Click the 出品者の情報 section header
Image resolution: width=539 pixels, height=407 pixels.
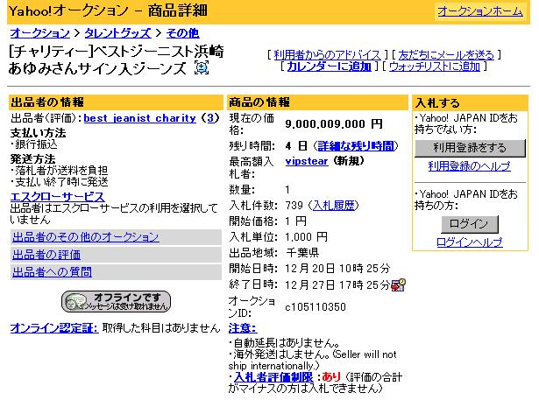pyautogui.click(x=116, y=102)
